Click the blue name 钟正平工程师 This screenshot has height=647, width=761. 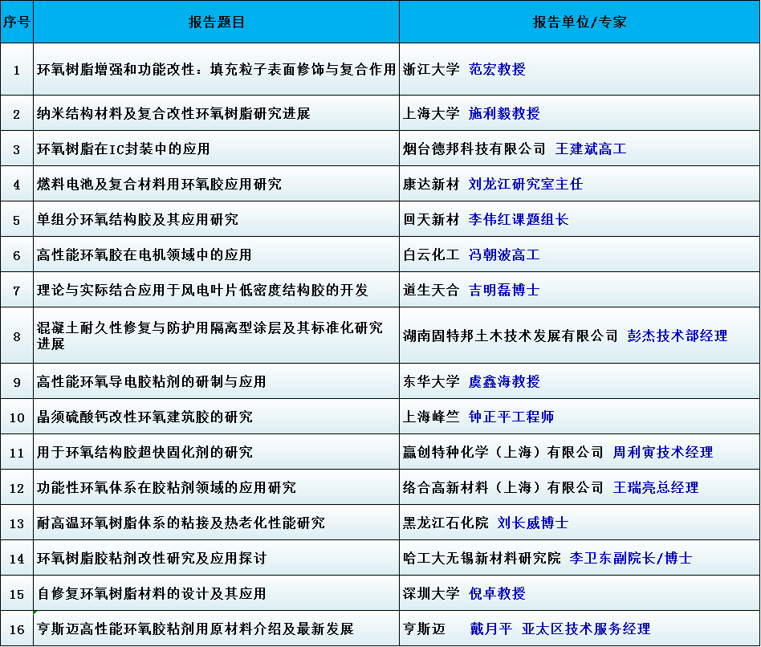click(511, 417)
